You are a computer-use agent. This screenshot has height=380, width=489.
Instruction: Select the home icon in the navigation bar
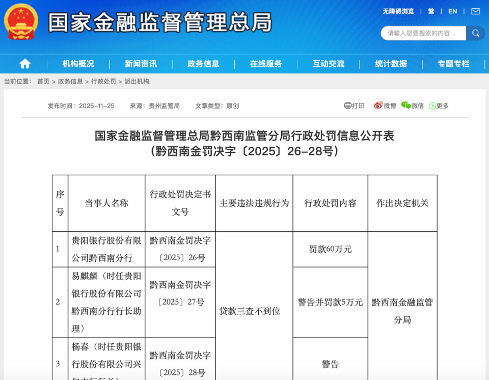(24, 64)
